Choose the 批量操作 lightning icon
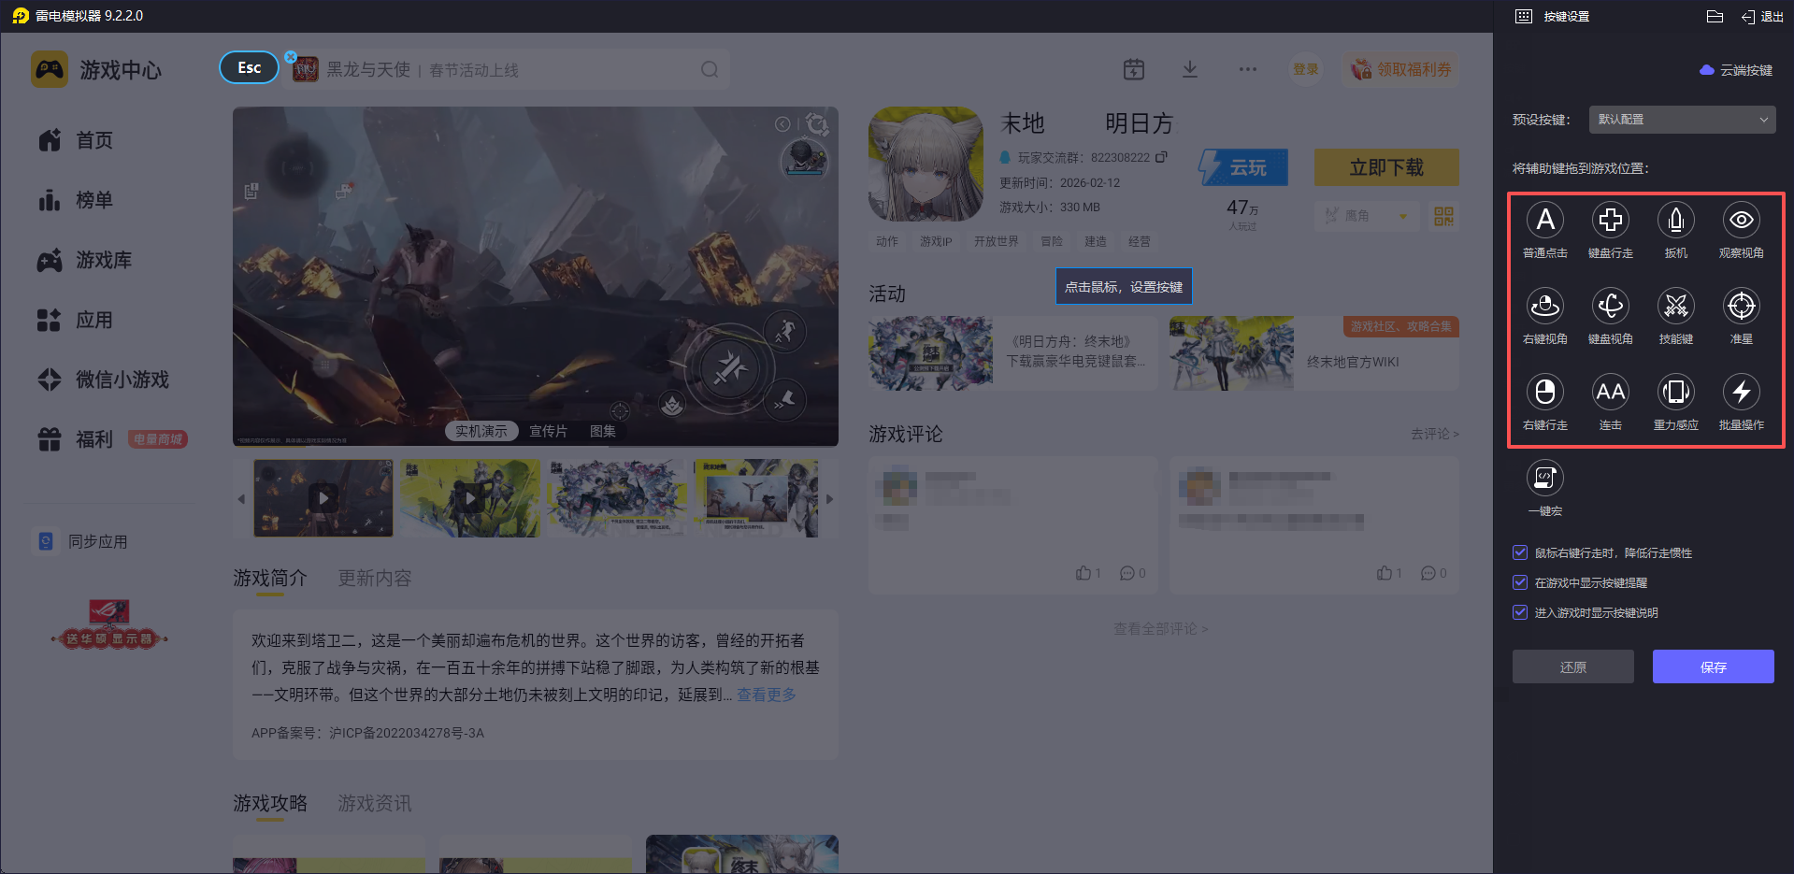Screen dimensions: 1794x874 (1742, 392)
